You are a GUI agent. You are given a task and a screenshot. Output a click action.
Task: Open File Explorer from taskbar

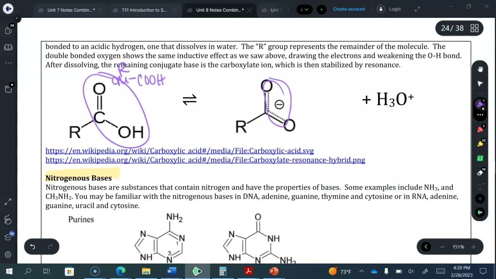pos(146,271)
